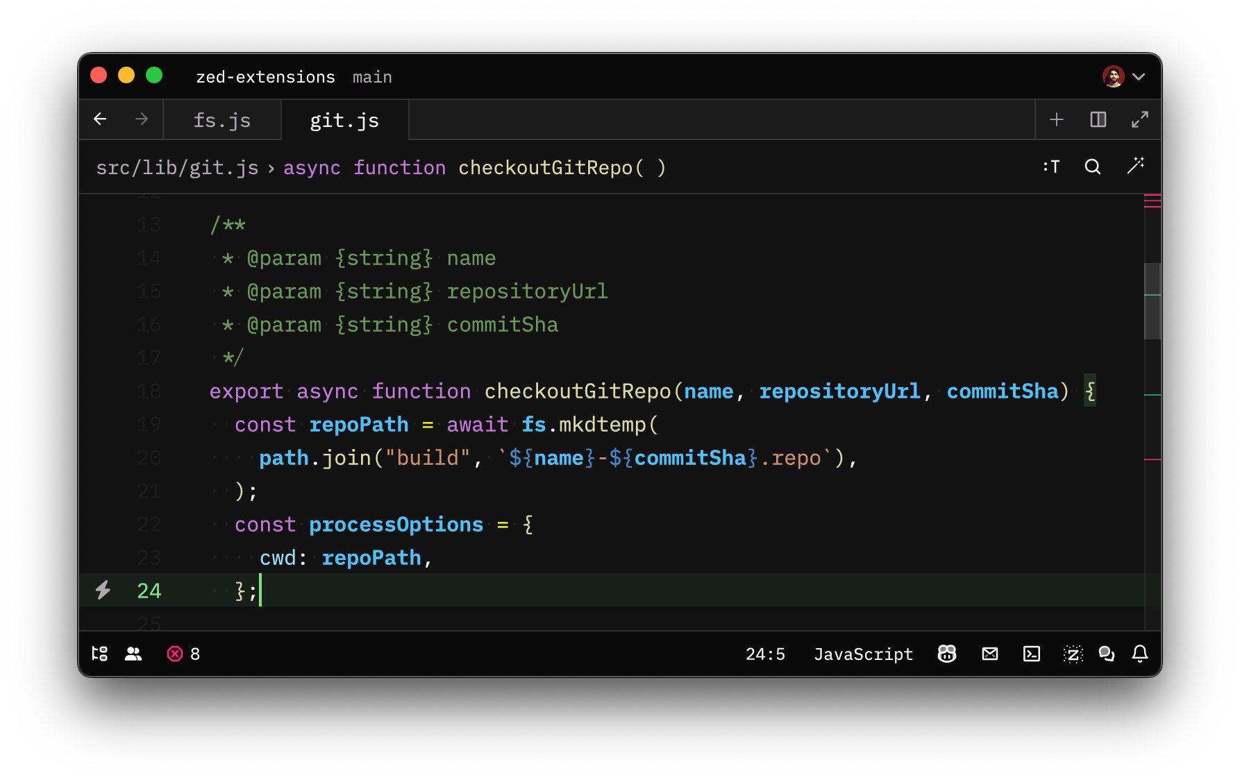Open code actions lightning bolt on line 24
This screenshot has height=780, width=1240.
[x=103, y=590]
